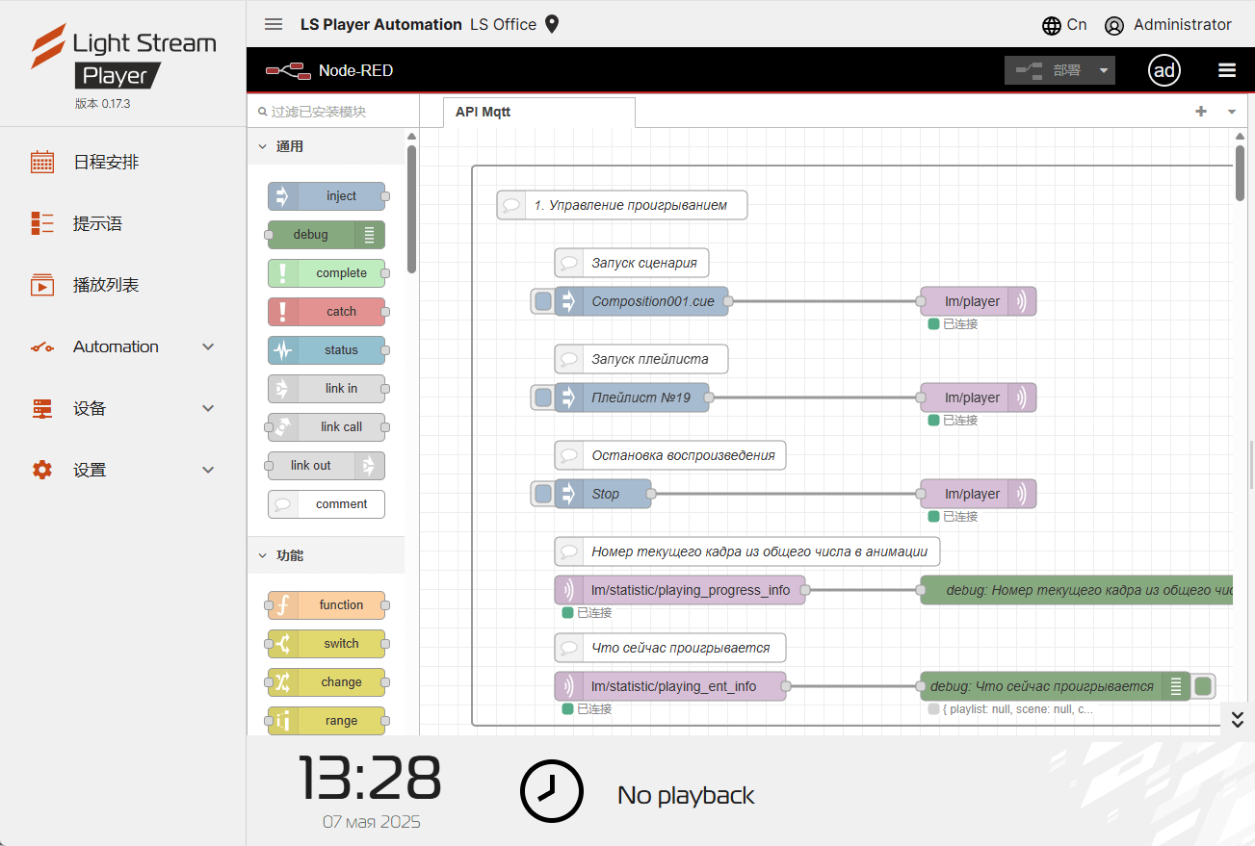Viewport: 1255px width, 846px height.
Task: Click the Cn language selector
Action: 1077,25
